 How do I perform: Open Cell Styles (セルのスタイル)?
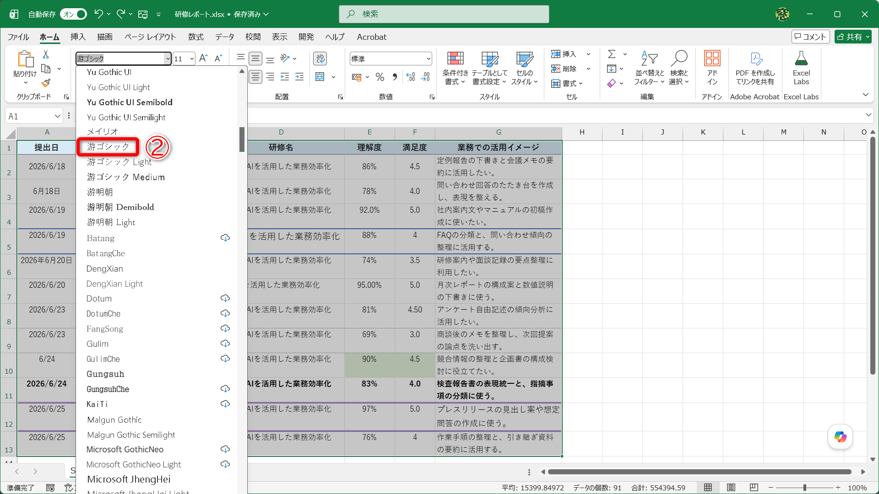[525, 68]
